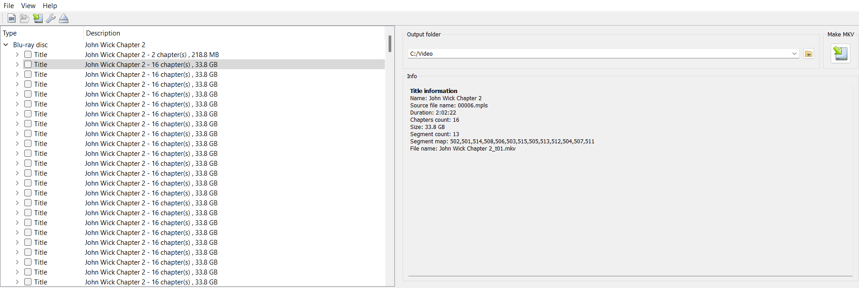This screenshot has height=288, width=859.
Task: Click the large Make MKV button
Action: pos(840,53)
